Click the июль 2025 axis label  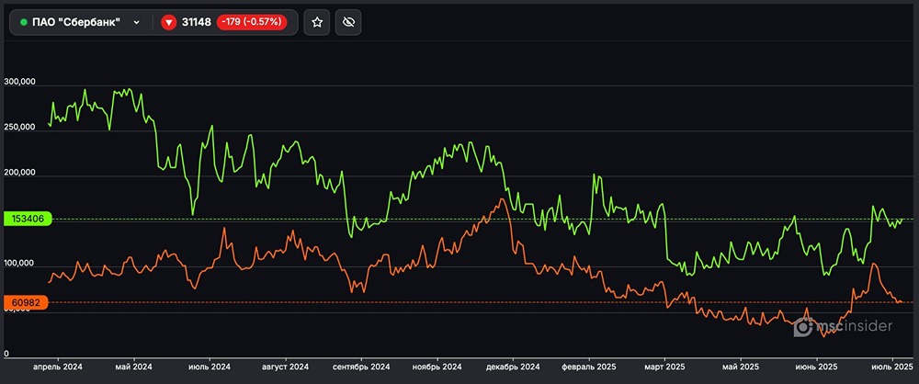pyautogui.click(x=891, y=367)
